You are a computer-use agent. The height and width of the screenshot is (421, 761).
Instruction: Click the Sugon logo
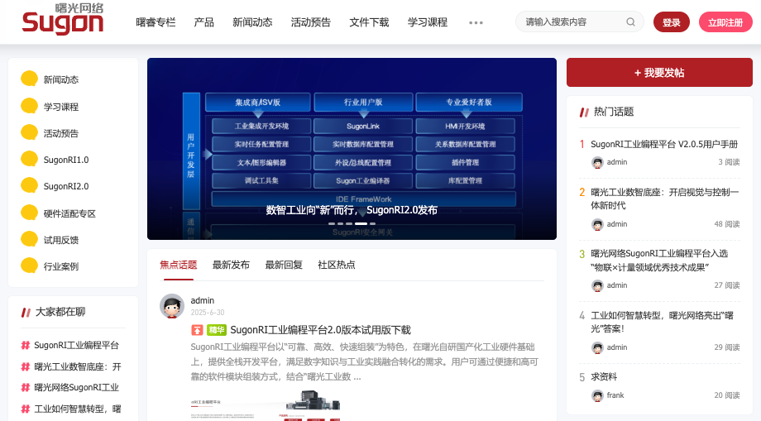63,19
